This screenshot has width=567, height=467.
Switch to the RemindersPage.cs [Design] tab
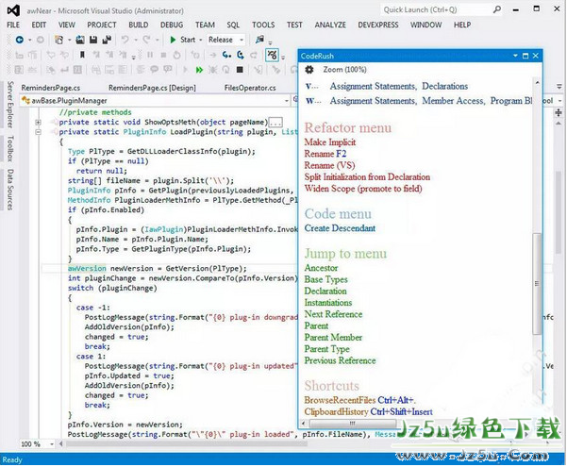pyautogui.click(x=152, y=88)
